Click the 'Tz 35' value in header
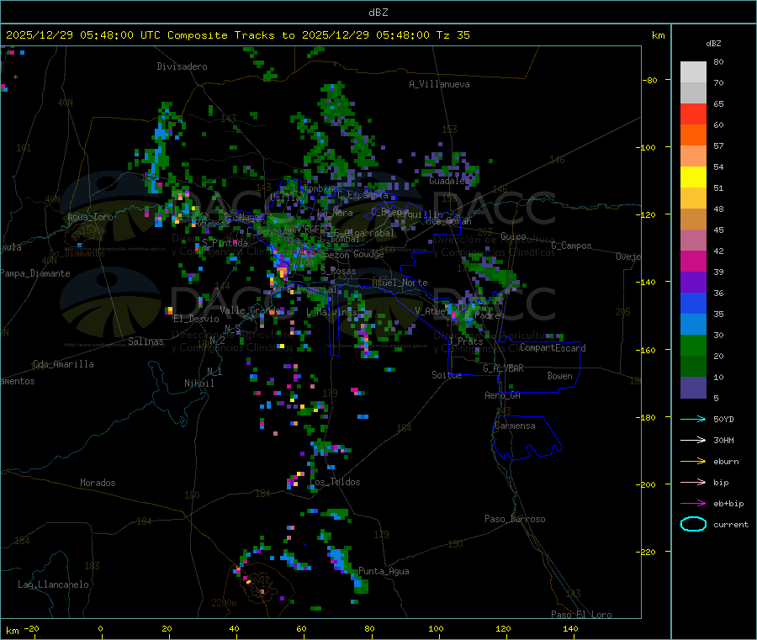The image size is (757, 640). 453,35
